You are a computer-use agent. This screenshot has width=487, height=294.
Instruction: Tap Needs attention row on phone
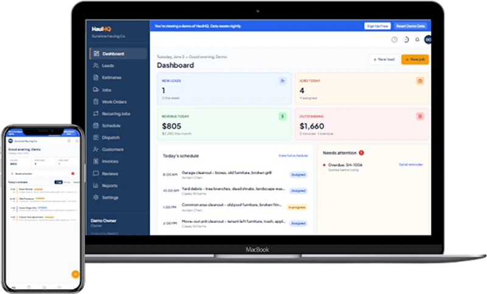(x=43, y=174)
